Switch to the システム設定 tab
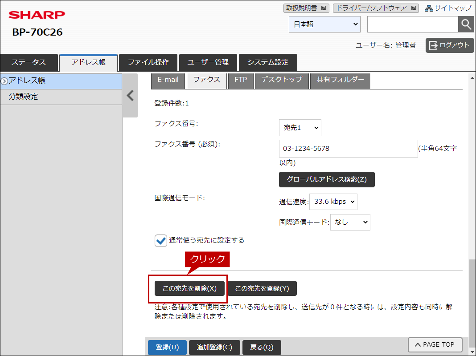The image size is (476, 356). coord(267,62)
